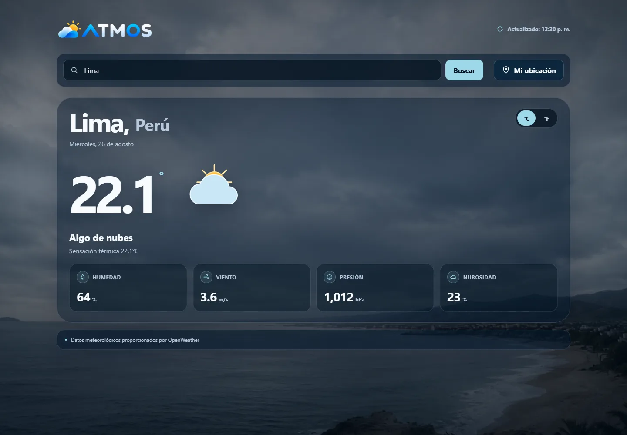
Task: Select the °C unit option
Action: 526,118
